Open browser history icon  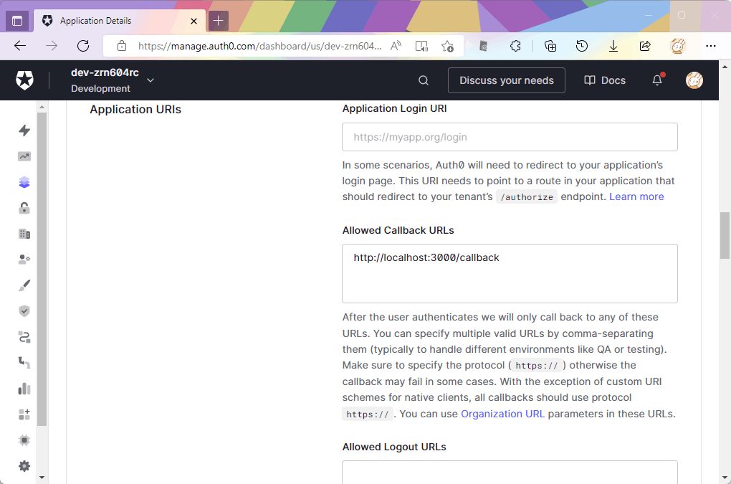[582, 46]
